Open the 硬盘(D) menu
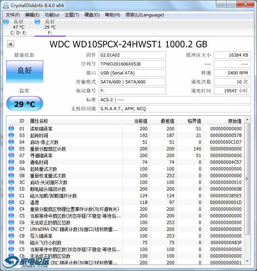 [x=92, y=15]
